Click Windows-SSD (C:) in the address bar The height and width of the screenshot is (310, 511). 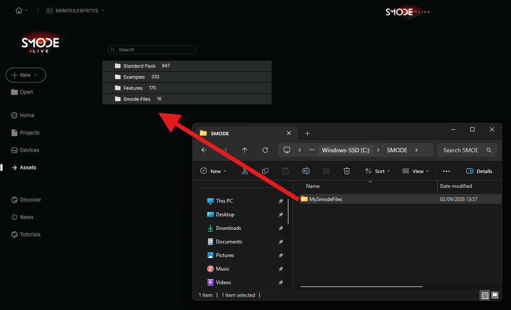coord(345,150)
